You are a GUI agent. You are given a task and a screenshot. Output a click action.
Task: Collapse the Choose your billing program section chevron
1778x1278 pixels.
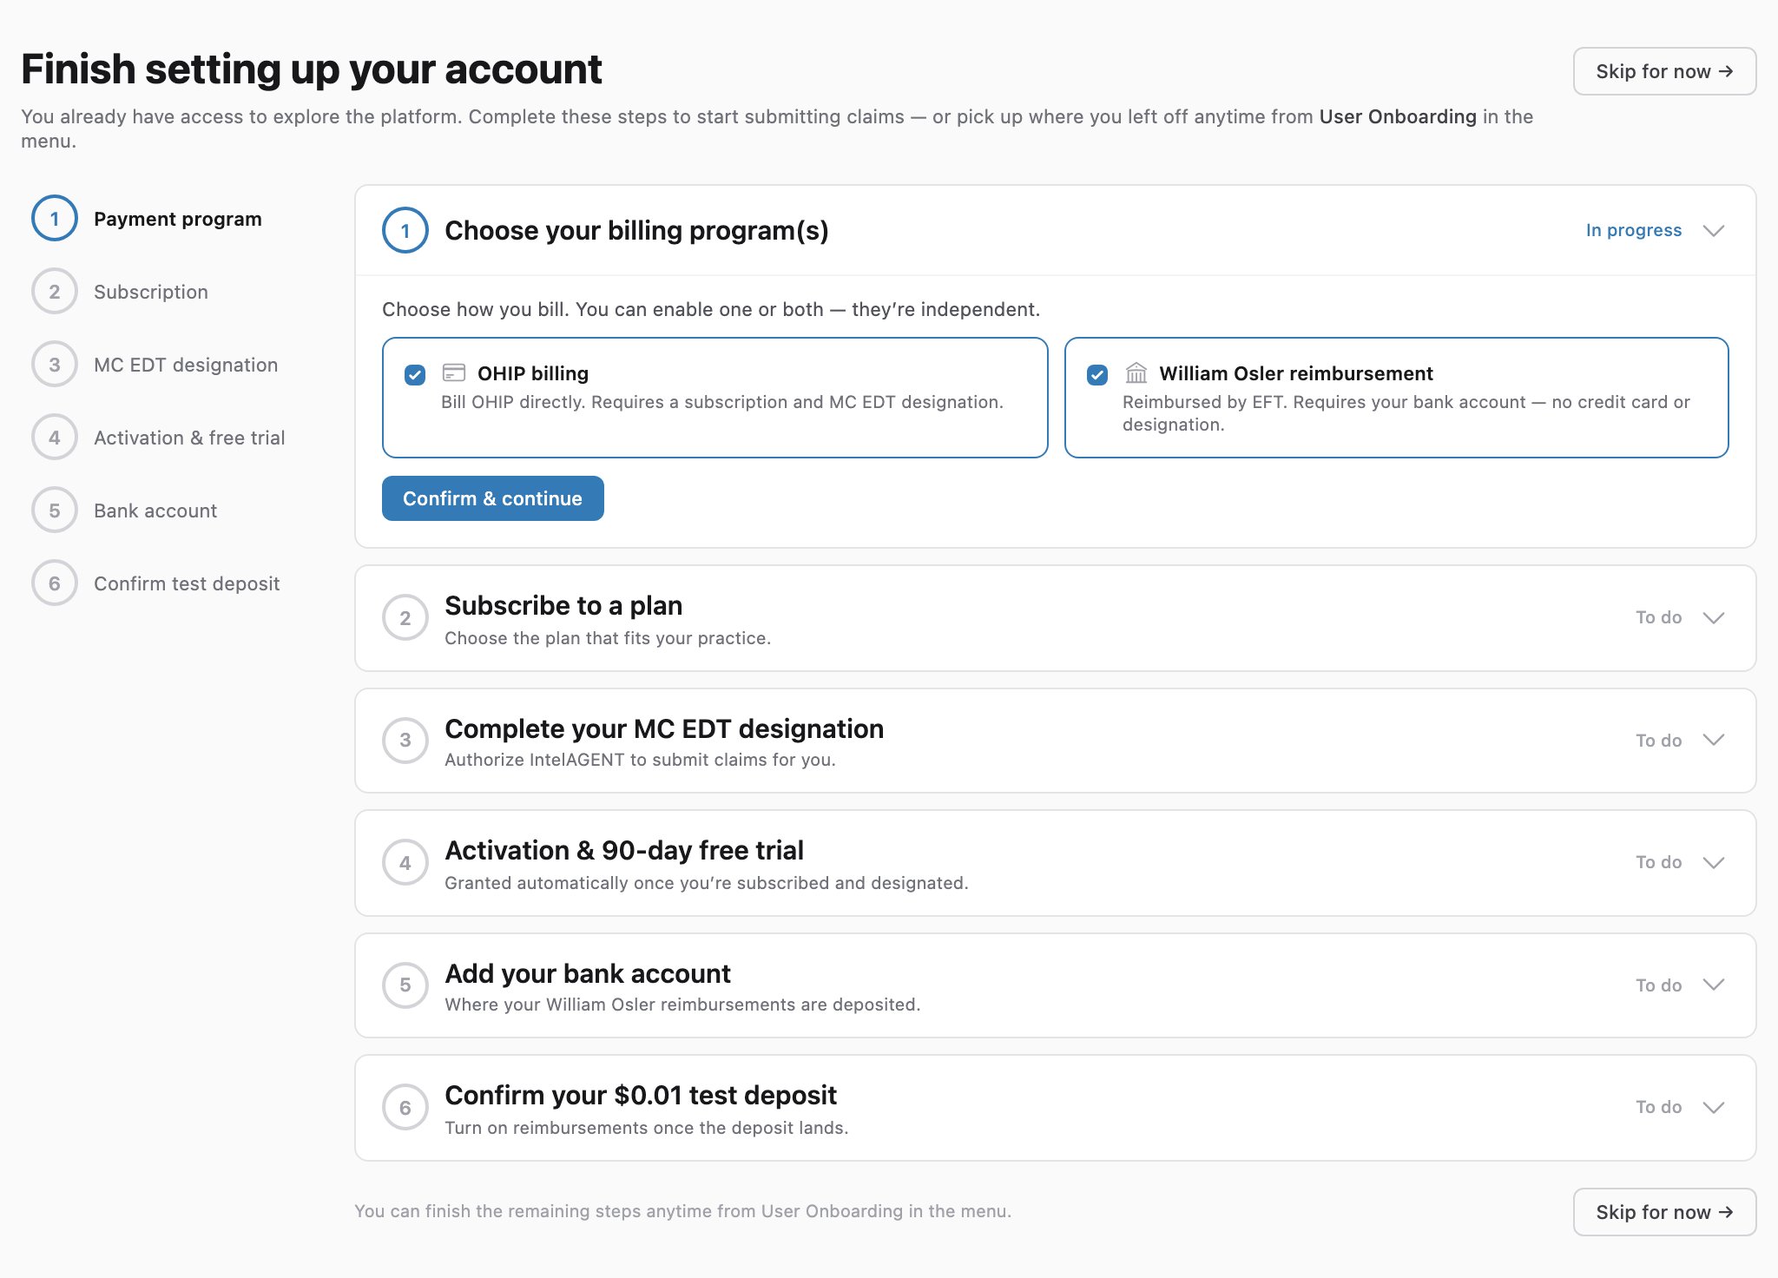(1713, 231)
